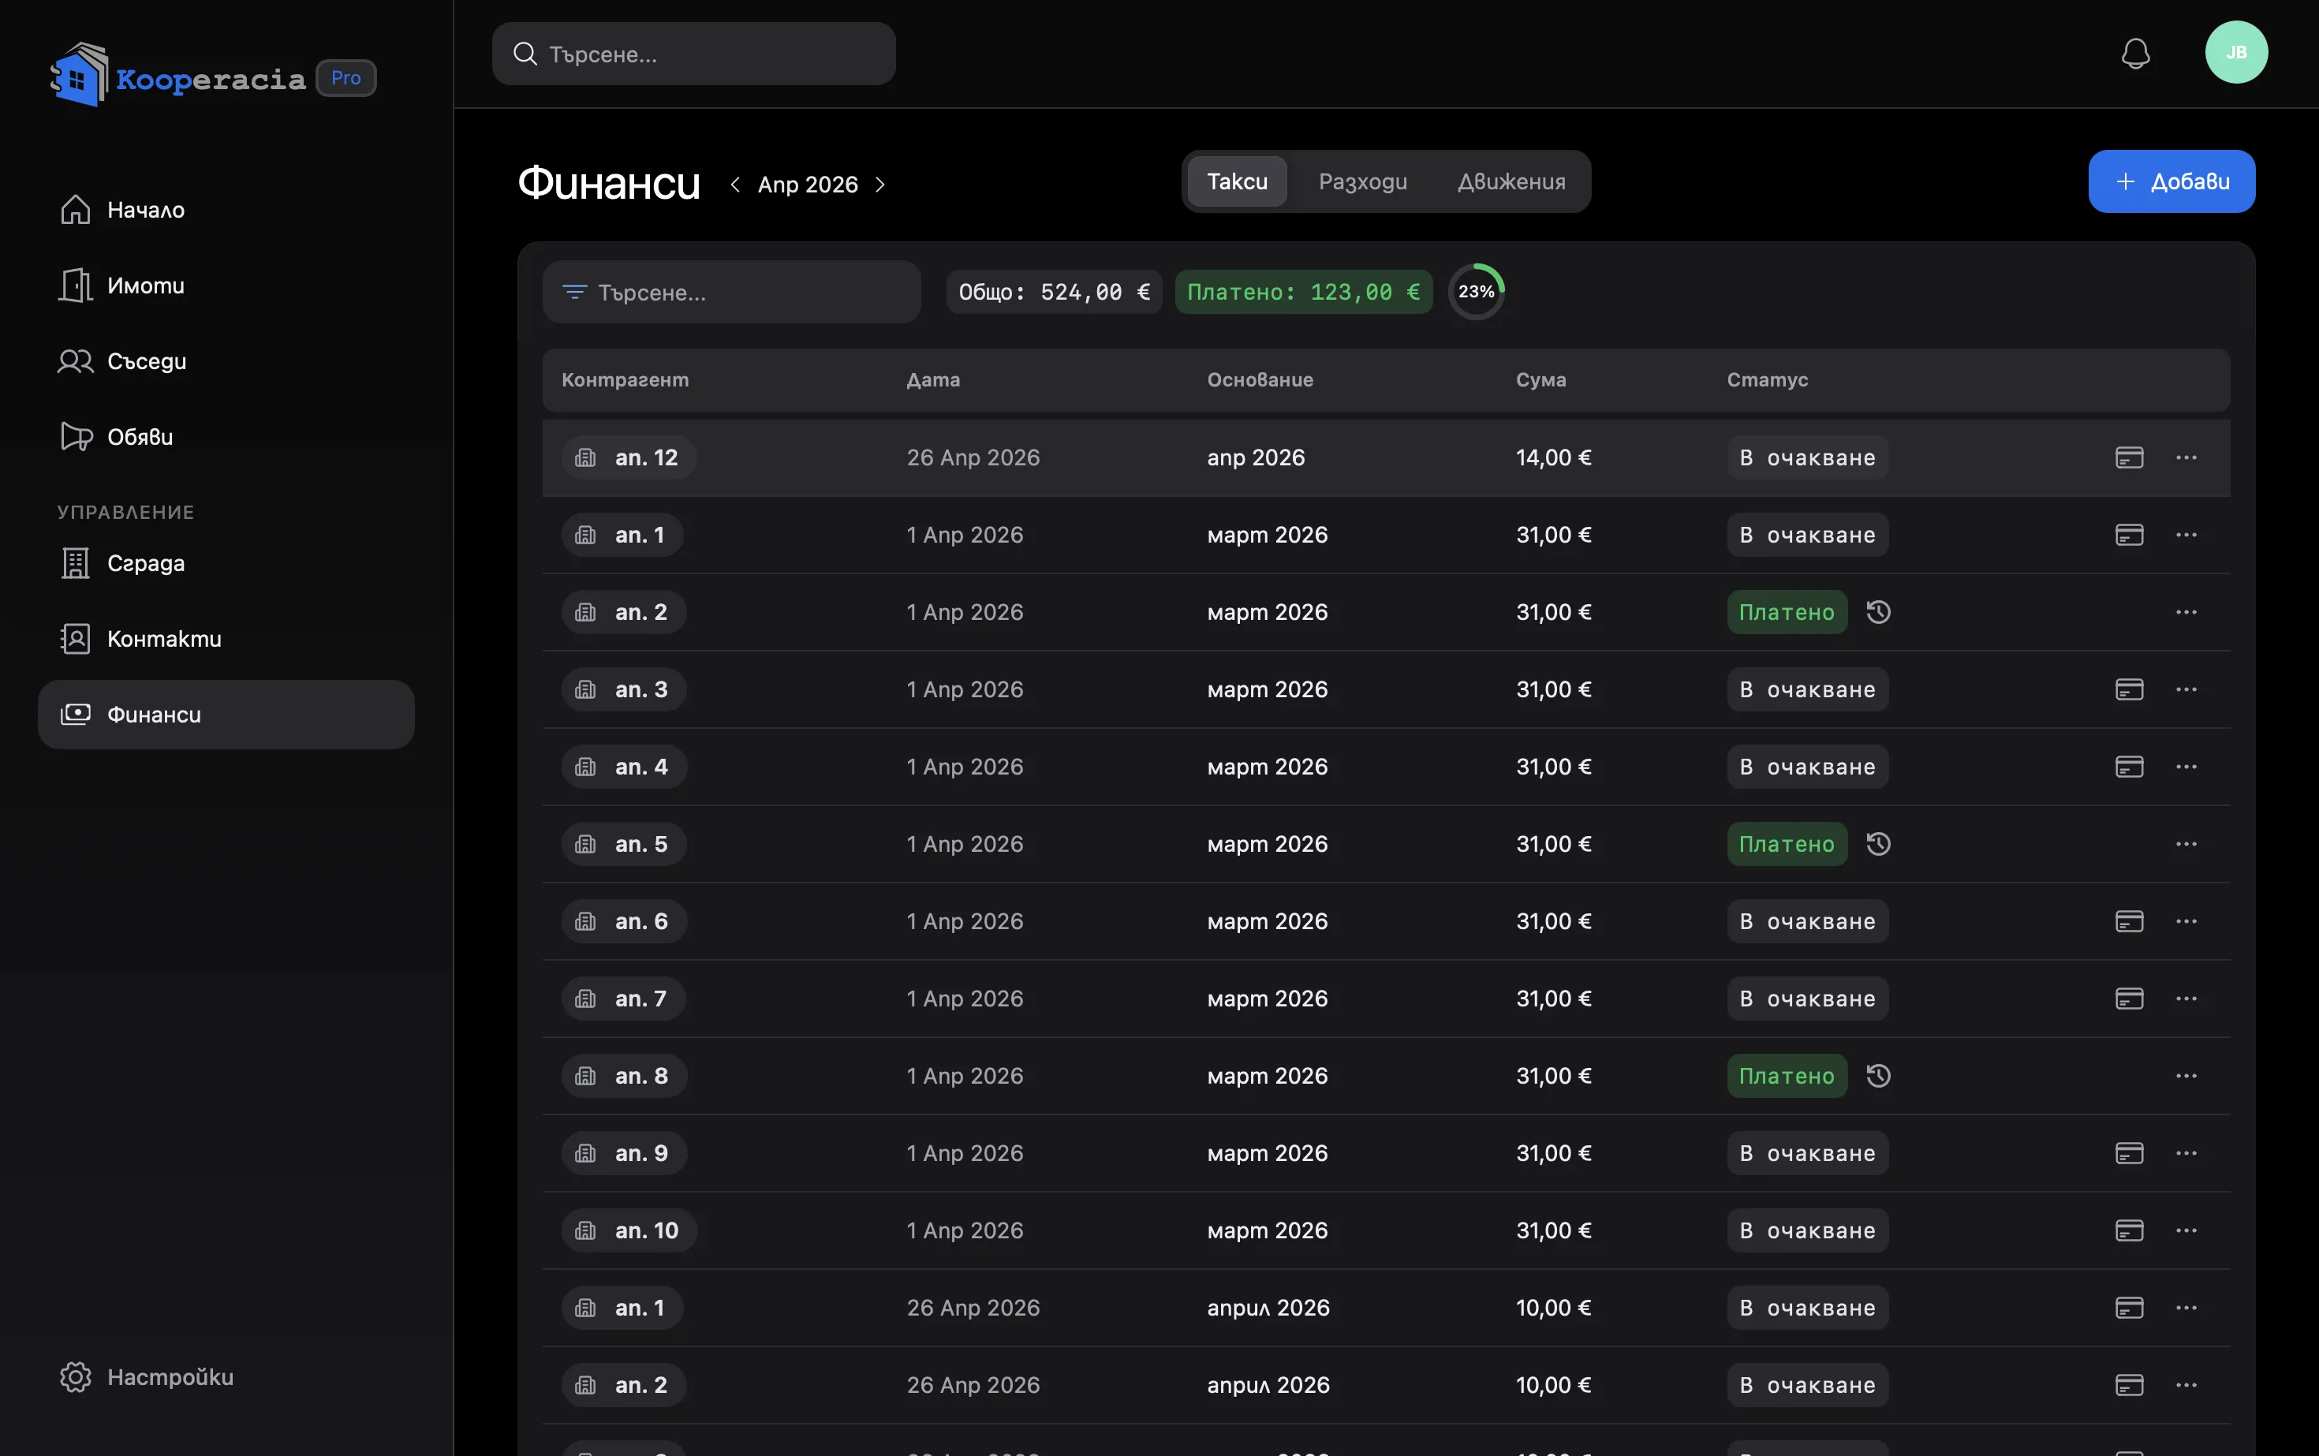The width and height of the screenshot is (2319, 1456).
Task: Click payment card icon for ап. 1 април 2026
Action: (x=2128, y=1308)
